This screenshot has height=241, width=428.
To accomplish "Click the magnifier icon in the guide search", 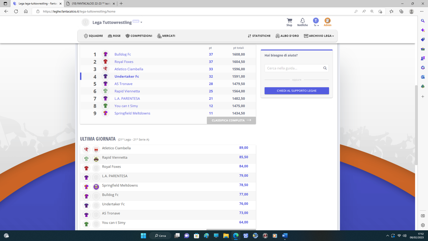I will [324, 68].
